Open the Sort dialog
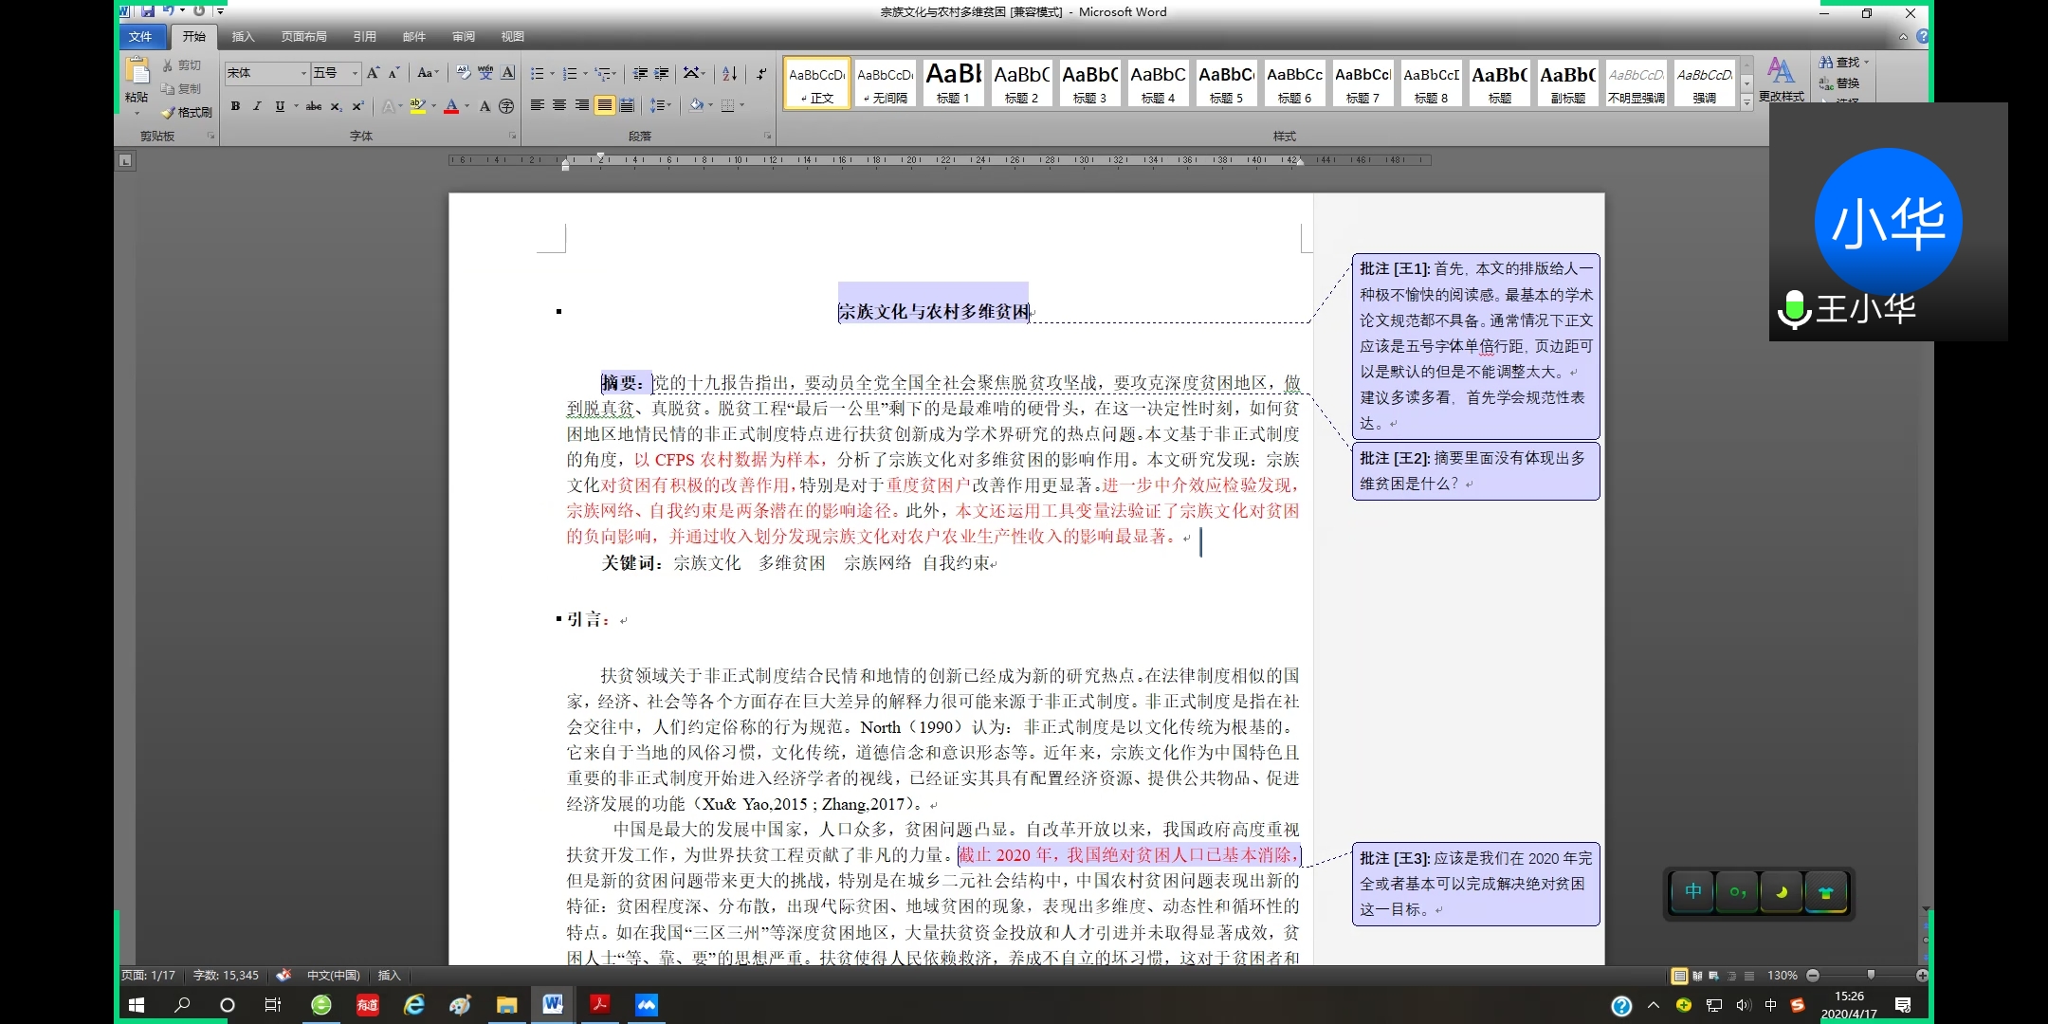Image resolution: width=2048 pixels, height=1024 pixels. [731, 72]
